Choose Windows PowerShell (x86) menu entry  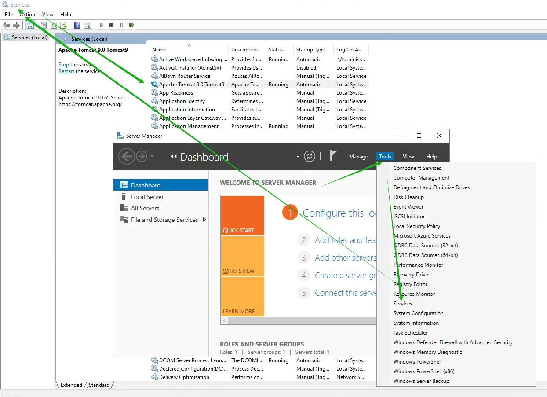pyautogui.click(x=424, y=371)
